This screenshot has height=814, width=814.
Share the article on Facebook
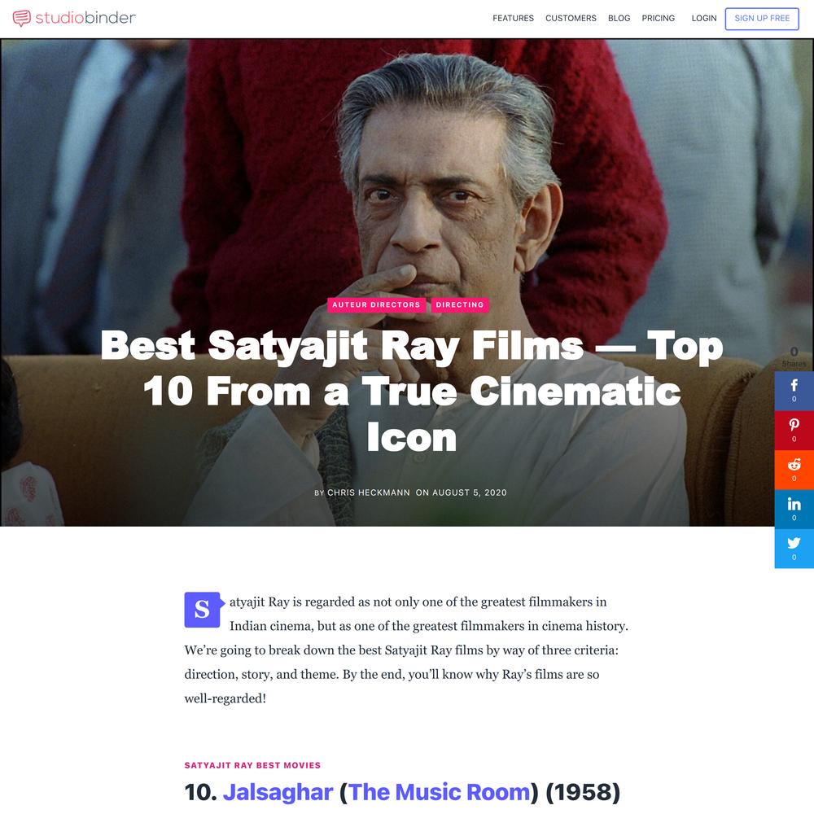click(x=794, y=391)
